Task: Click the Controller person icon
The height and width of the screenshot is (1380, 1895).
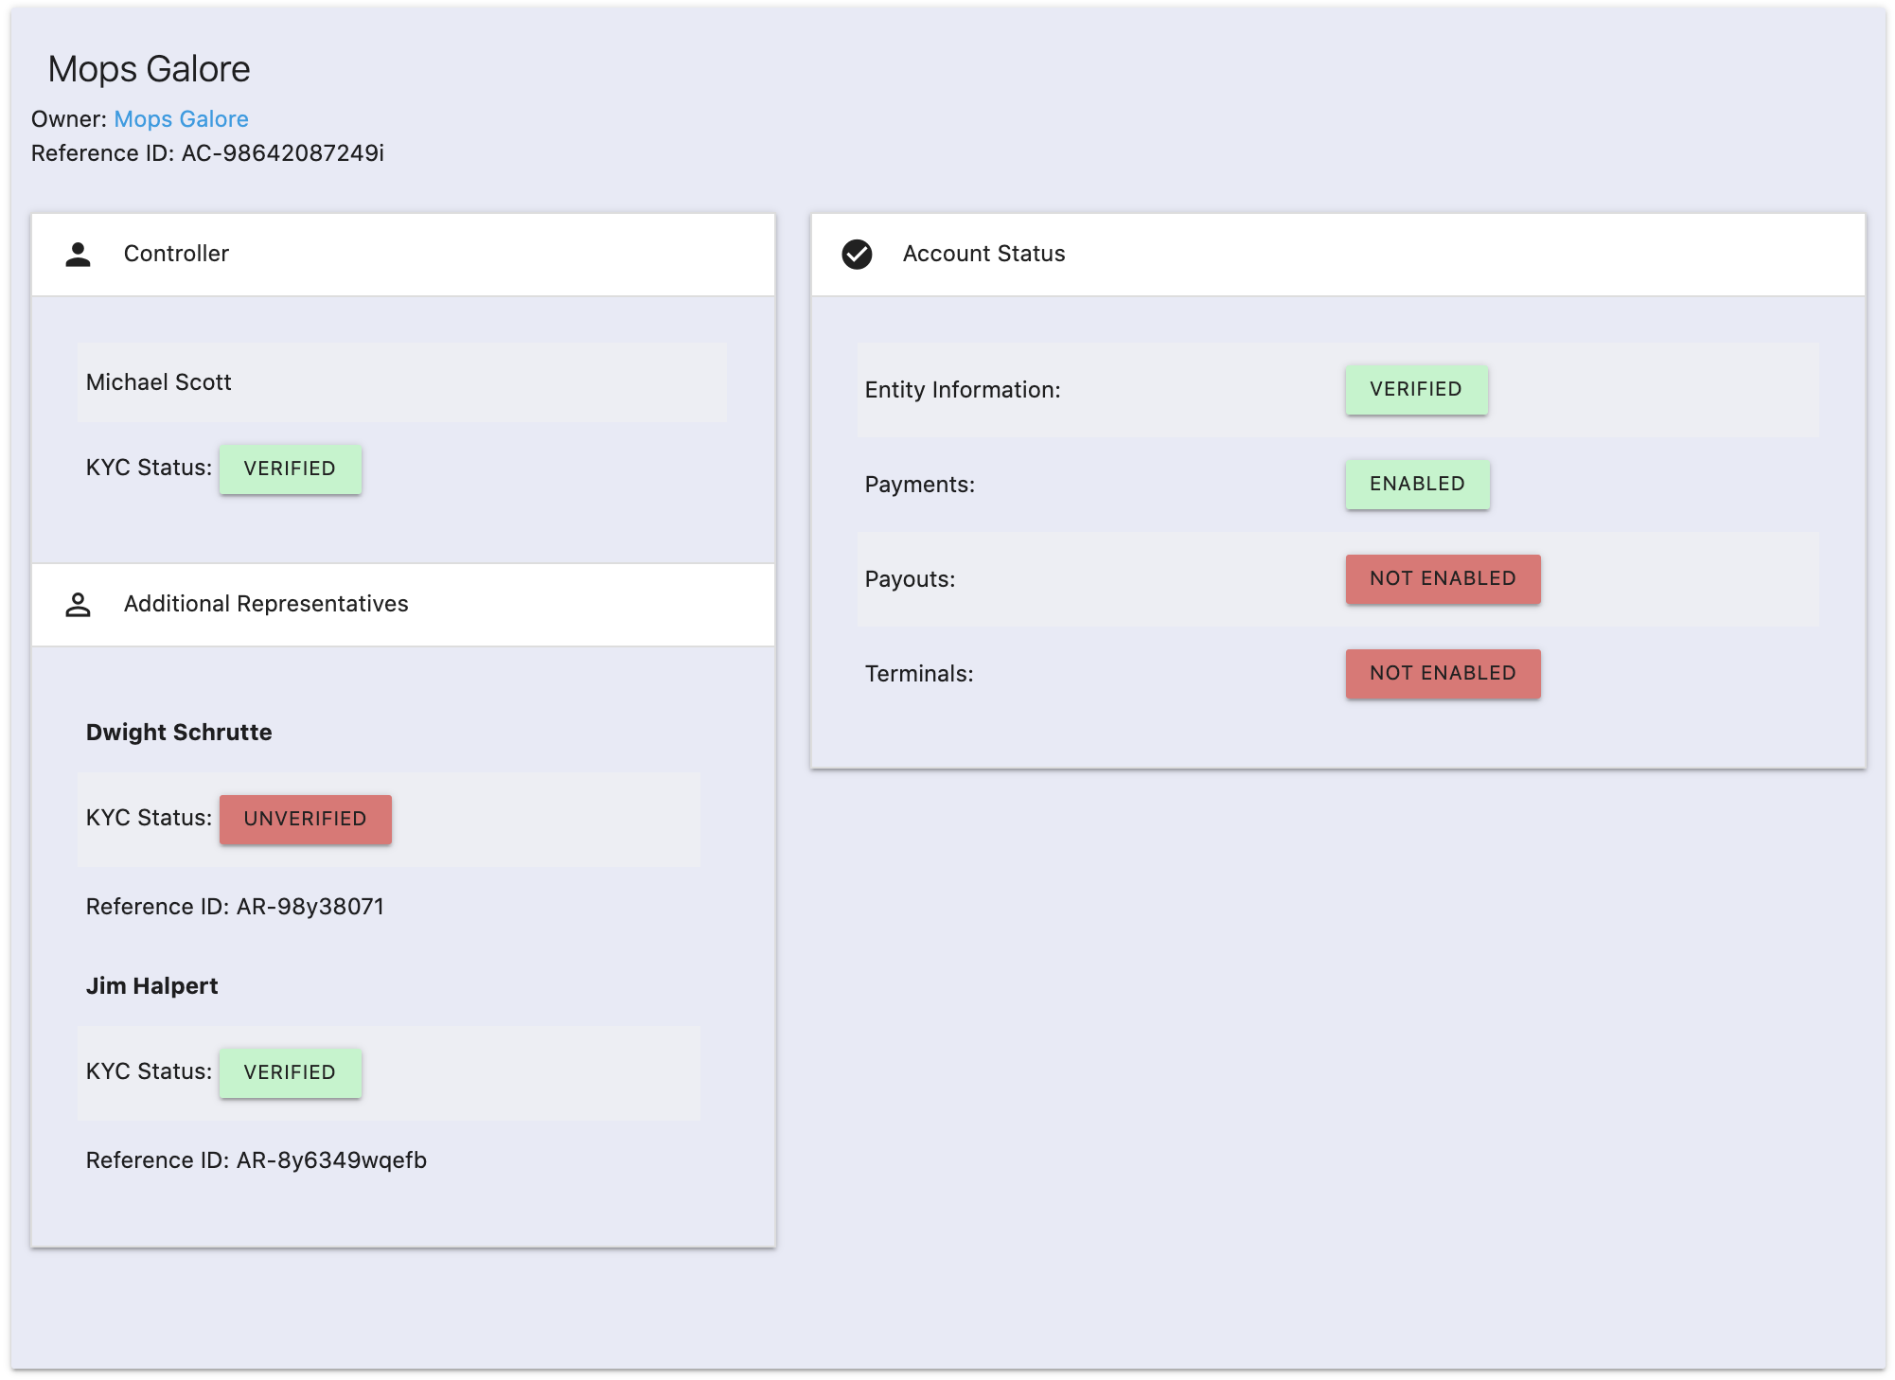Action: (x=80, y=253)
